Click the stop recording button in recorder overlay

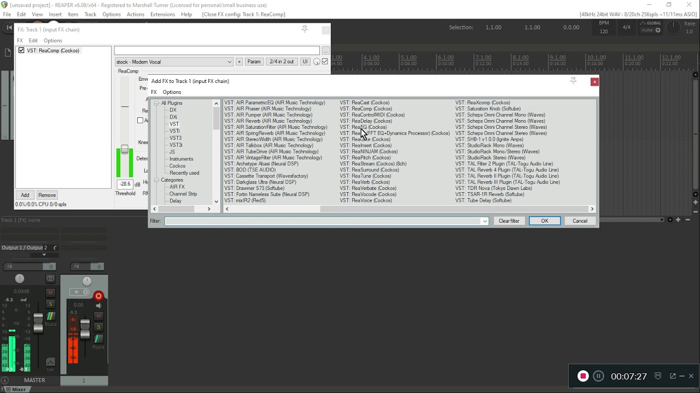583,376
